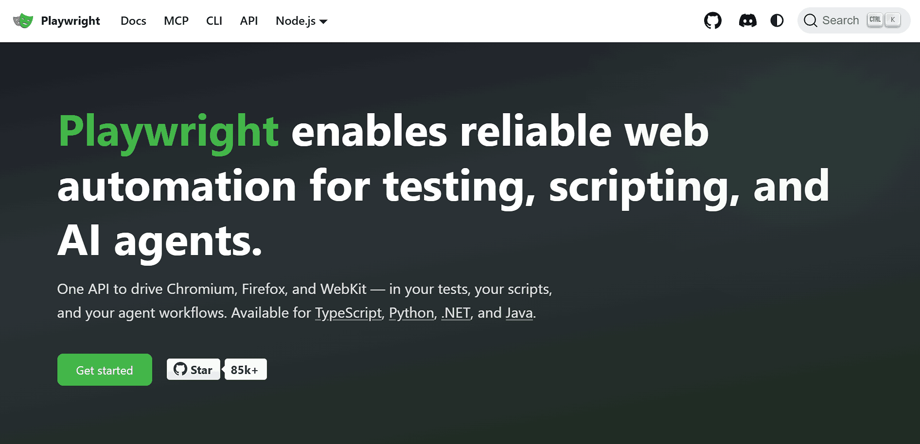The height and width of the screenshot is (444, 920).
Task: Open the 85k+ stargazers count link
Action: tap(245, 369)
